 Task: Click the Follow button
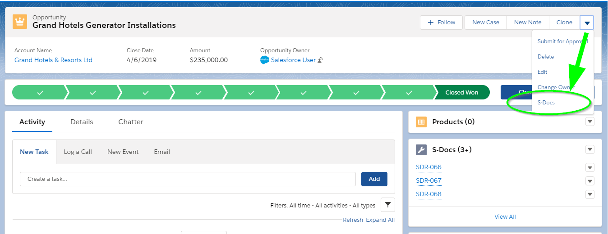(x=441, y=22)
